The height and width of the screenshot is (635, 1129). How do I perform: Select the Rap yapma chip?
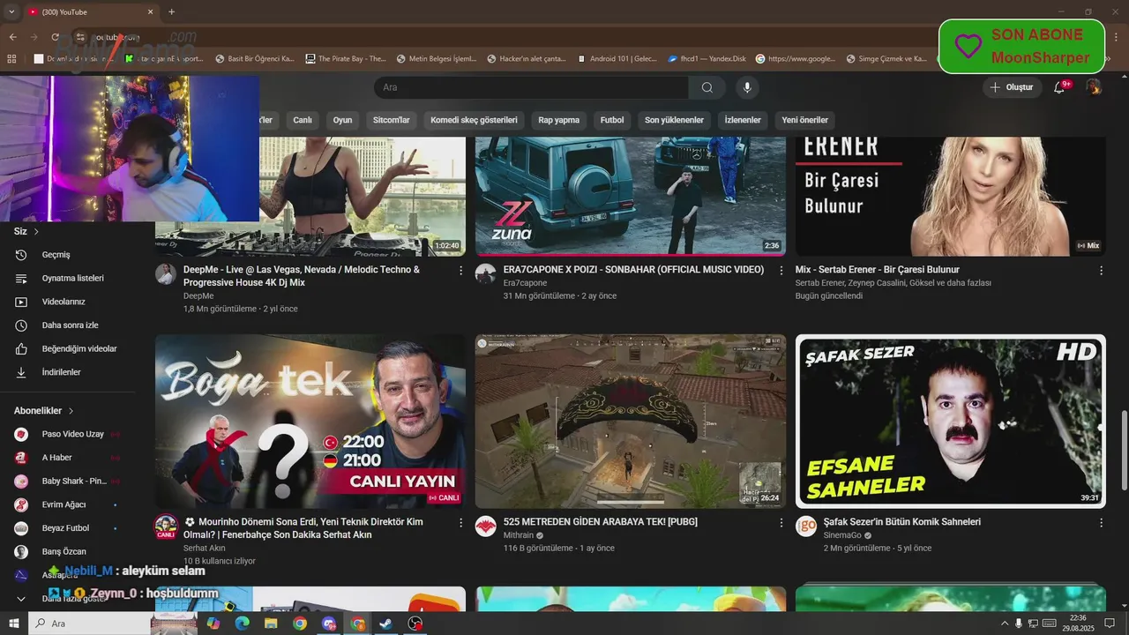point(559,120)
